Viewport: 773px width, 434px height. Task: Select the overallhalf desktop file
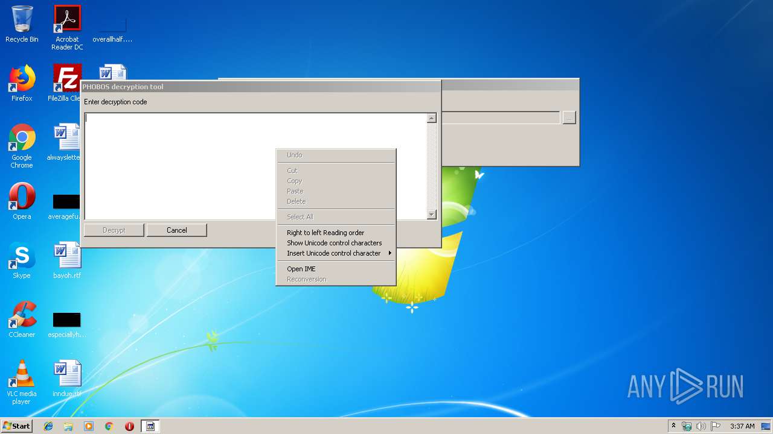(112, 28)
